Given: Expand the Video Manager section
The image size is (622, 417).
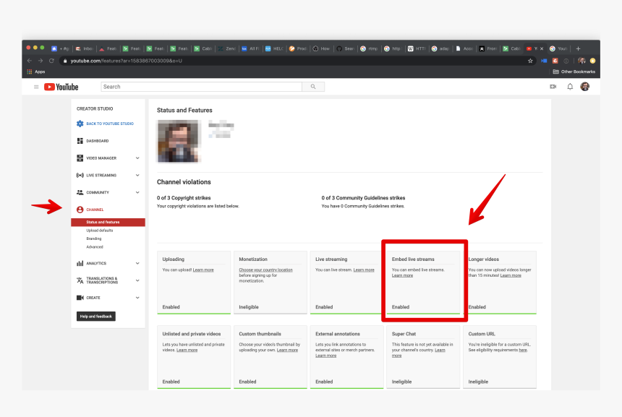Looking at the screenshot, I should point(137,158).
